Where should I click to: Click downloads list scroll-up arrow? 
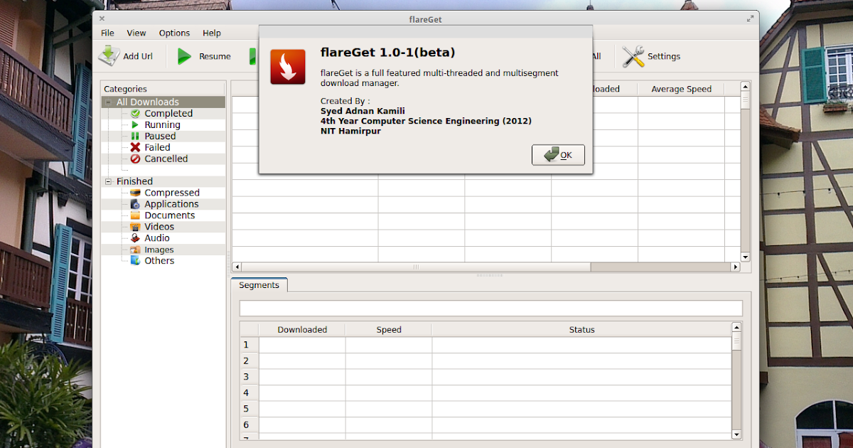click(746, 87)
